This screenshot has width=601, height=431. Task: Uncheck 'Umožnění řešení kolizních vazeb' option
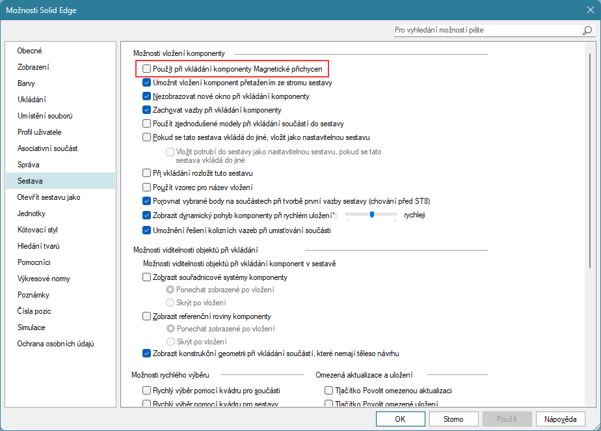click(147, 230)
